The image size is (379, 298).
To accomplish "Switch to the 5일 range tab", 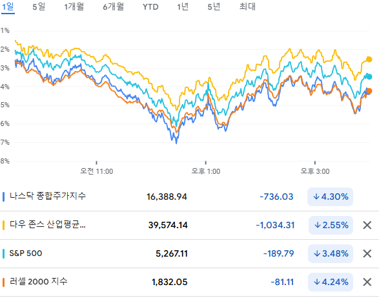I will [39, 6].
